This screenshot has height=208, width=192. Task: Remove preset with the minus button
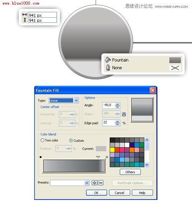tap(101, 183)
